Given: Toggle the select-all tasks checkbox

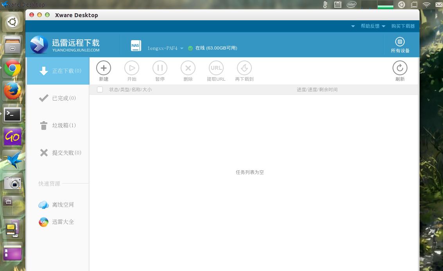Looking at the screenshot, I should (100, 90).
